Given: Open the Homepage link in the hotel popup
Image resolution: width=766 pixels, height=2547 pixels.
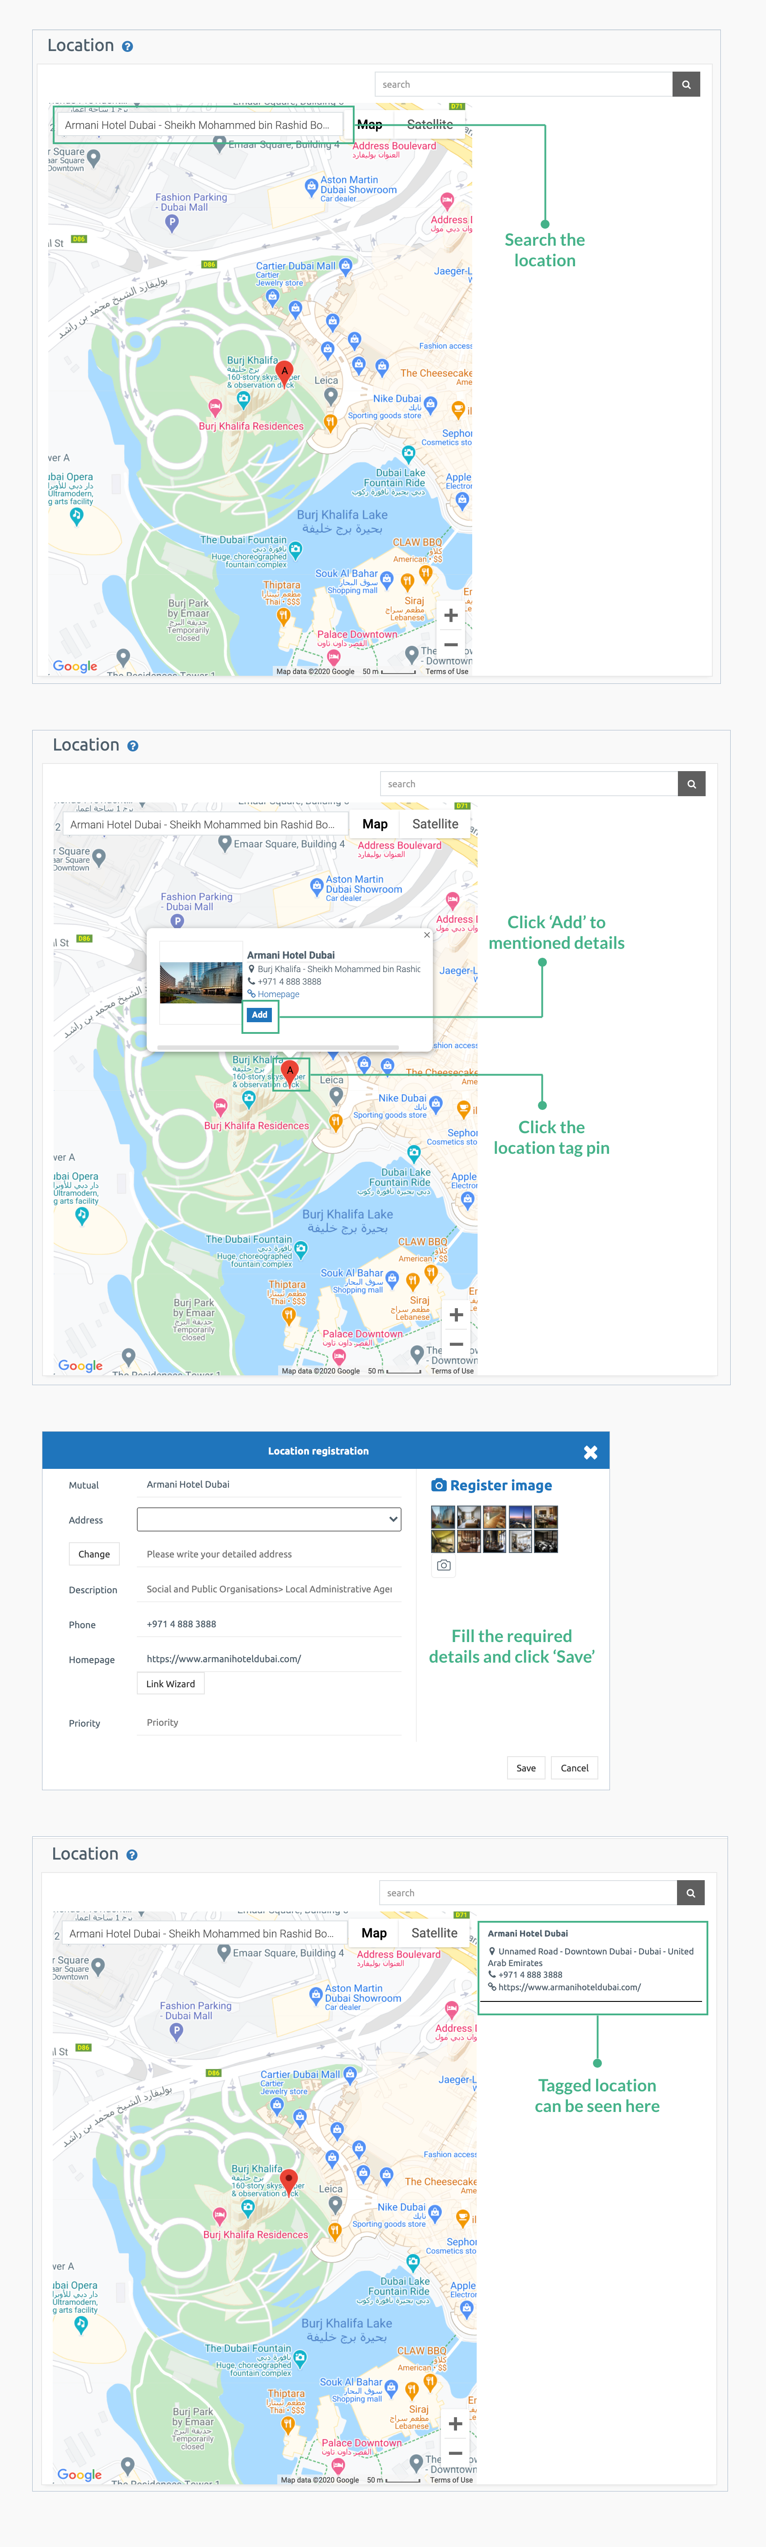Looking at the screenshot, I should pos(278,994).
